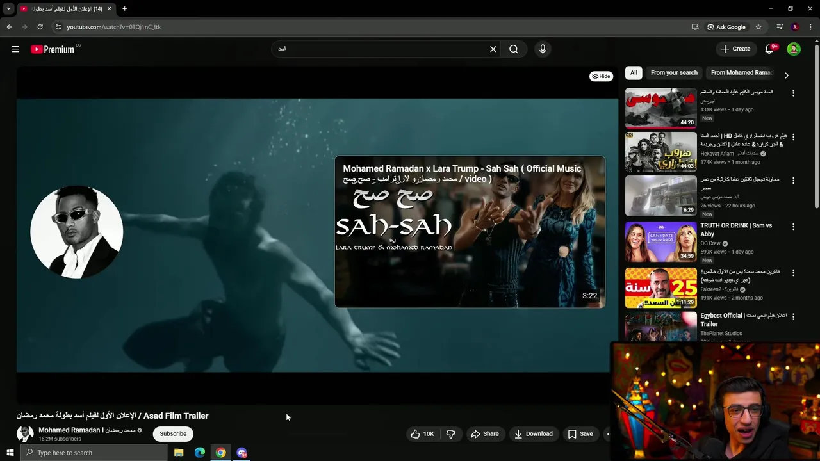Subscribe to Mohamed Ramadan channel
This screenshot has width=820, height=461.
[x=173, y=433]
